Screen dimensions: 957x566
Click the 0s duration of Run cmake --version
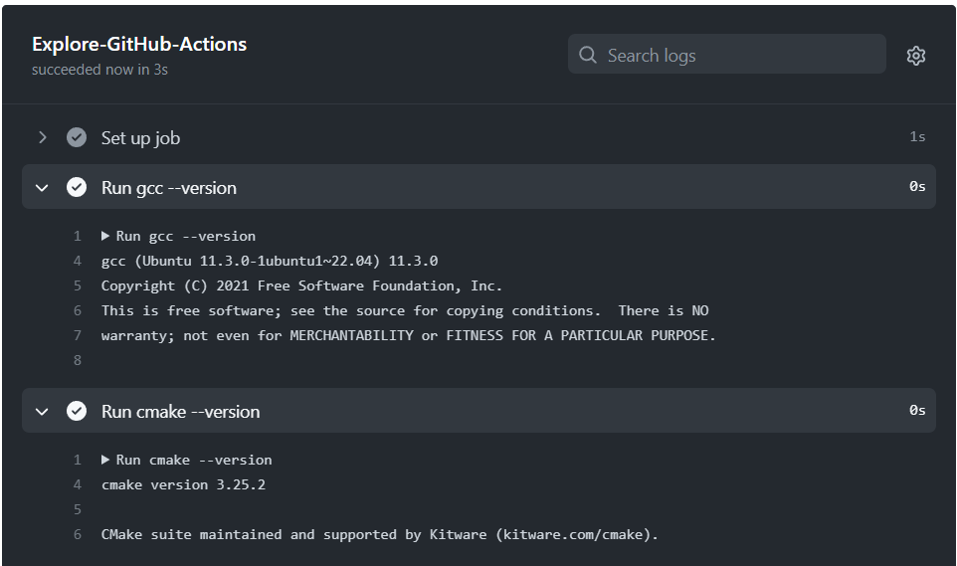[917, 410]
